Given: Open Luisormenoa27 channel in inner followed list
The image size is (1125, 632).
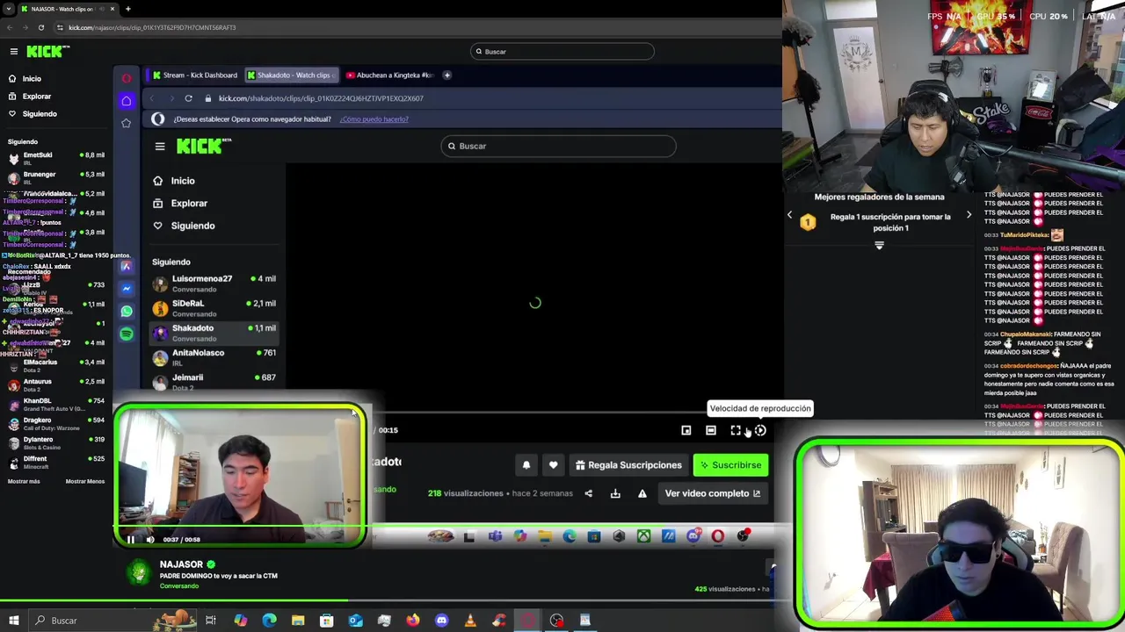Looking at the screenshot, I should click(214, 284).
